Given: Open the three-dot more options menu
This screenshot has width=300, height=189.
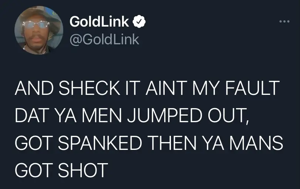Looking at the screenshot, I should click(x=284, y=21).
